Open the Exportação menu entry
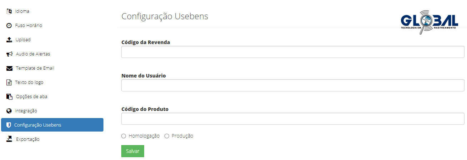 coord(27,139)
